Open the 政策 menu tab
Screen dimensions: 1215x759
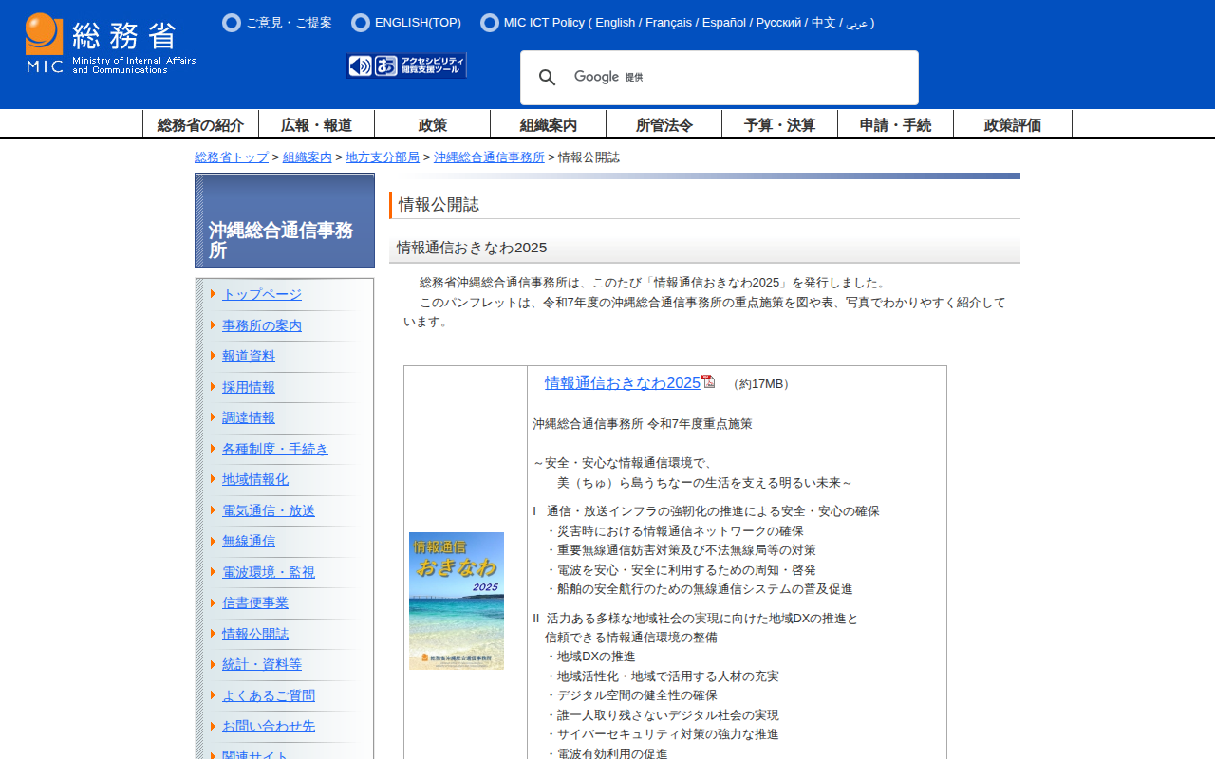tap(432, 124)
